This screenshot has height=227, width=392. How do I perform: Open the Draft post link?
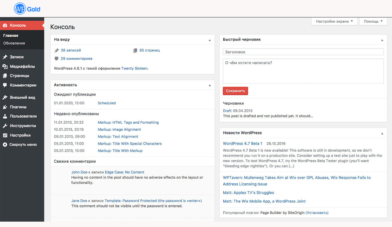tap(227, 111)
